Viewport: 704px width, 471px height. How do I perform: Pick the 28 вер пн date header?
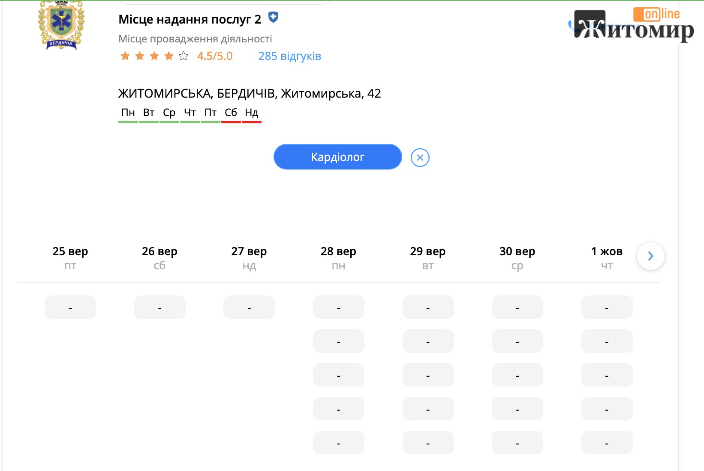click(x=338, y=258)
